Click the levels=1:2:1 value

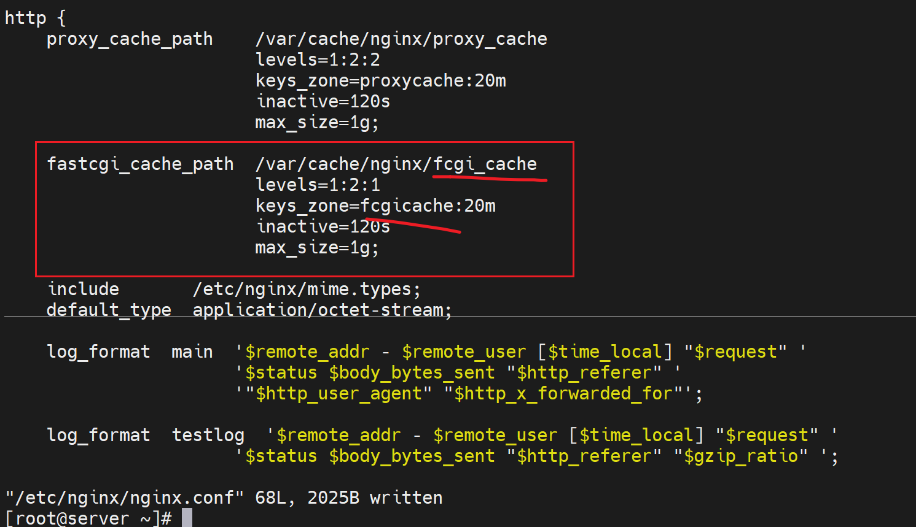click(x=318, y=185)
